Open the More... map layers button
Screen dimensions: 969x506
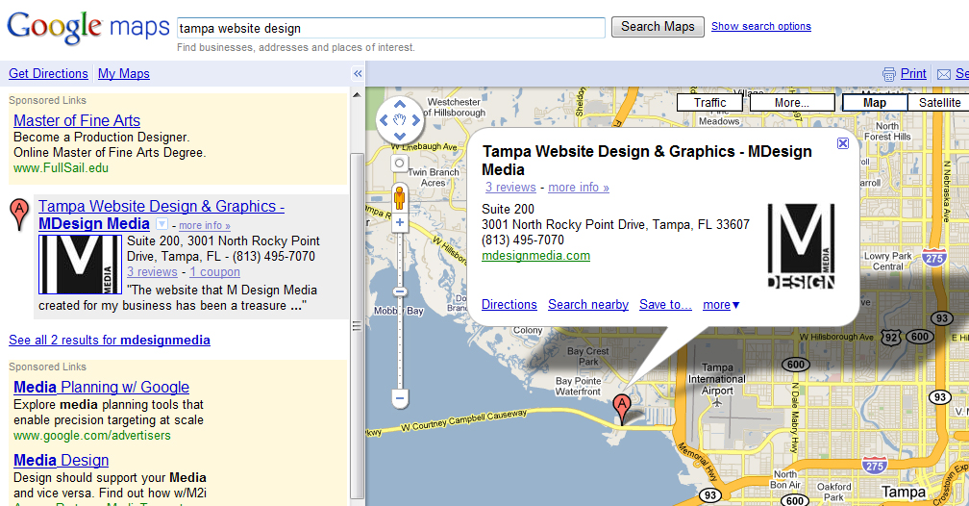tap(792, 103)
